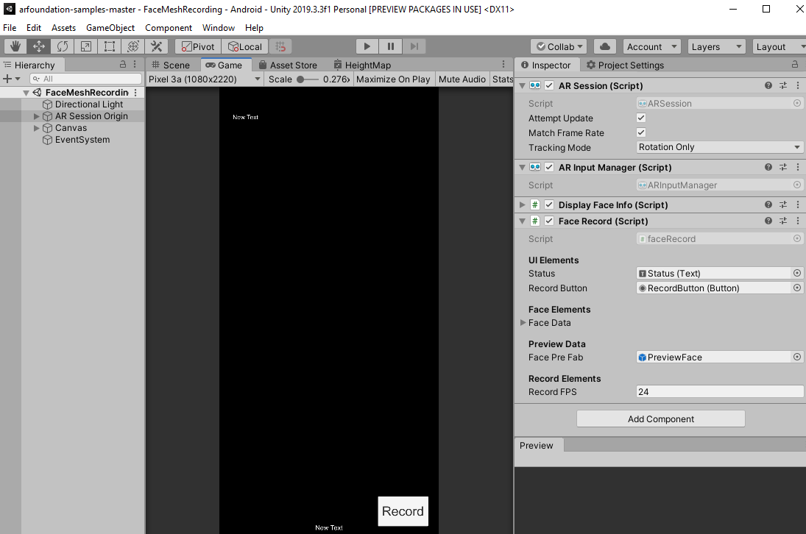The width and height of the screenshot is (806, 534).
Task: Switch to Project Settings tab
Action: click(625, 65)
